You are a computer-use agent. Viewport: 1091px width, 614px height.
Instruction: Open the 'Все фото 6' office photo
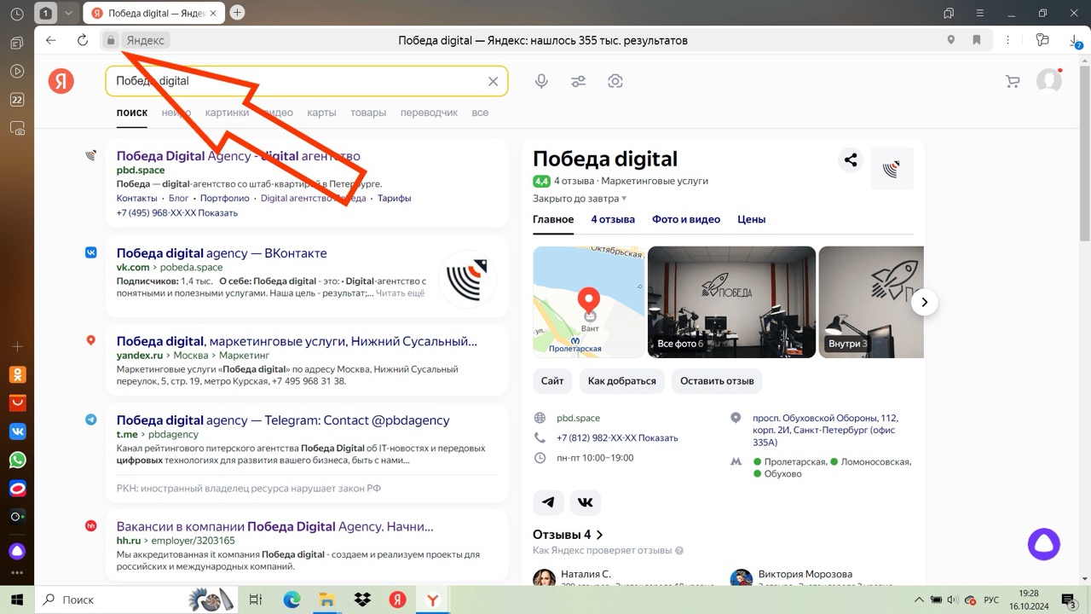click(x=731, y=302)
